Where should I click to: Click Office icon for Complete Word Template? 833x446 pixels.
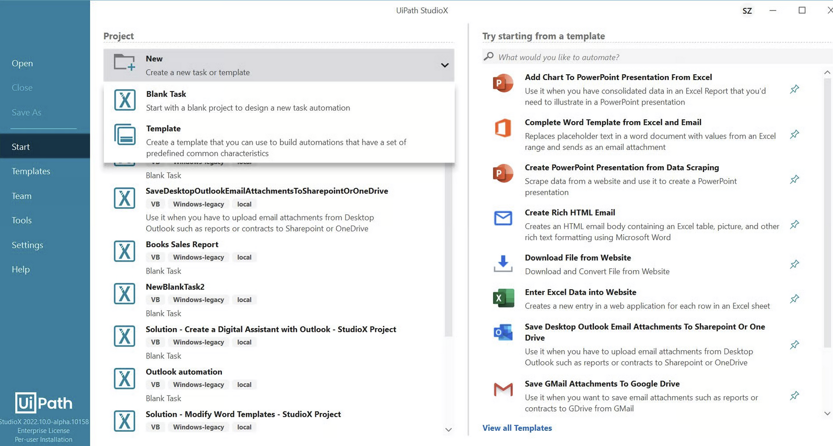(503, 128)
